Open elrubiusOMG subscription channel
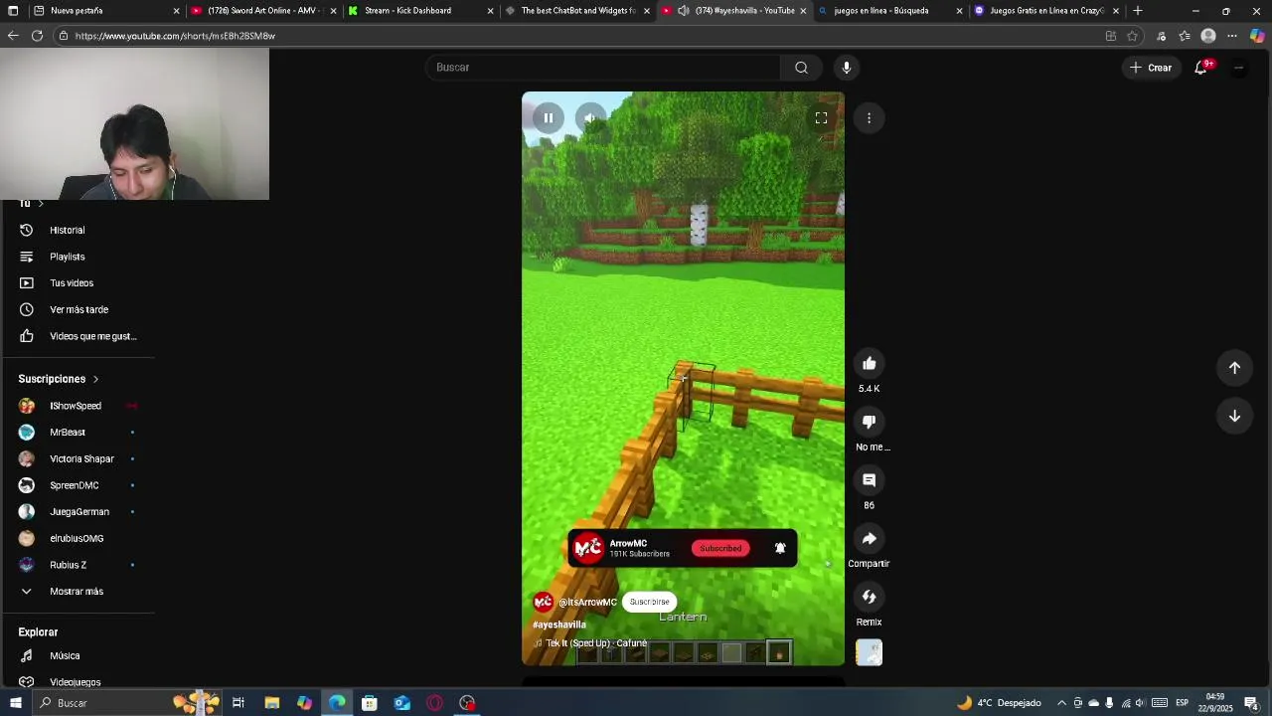 tap(78, 538)
